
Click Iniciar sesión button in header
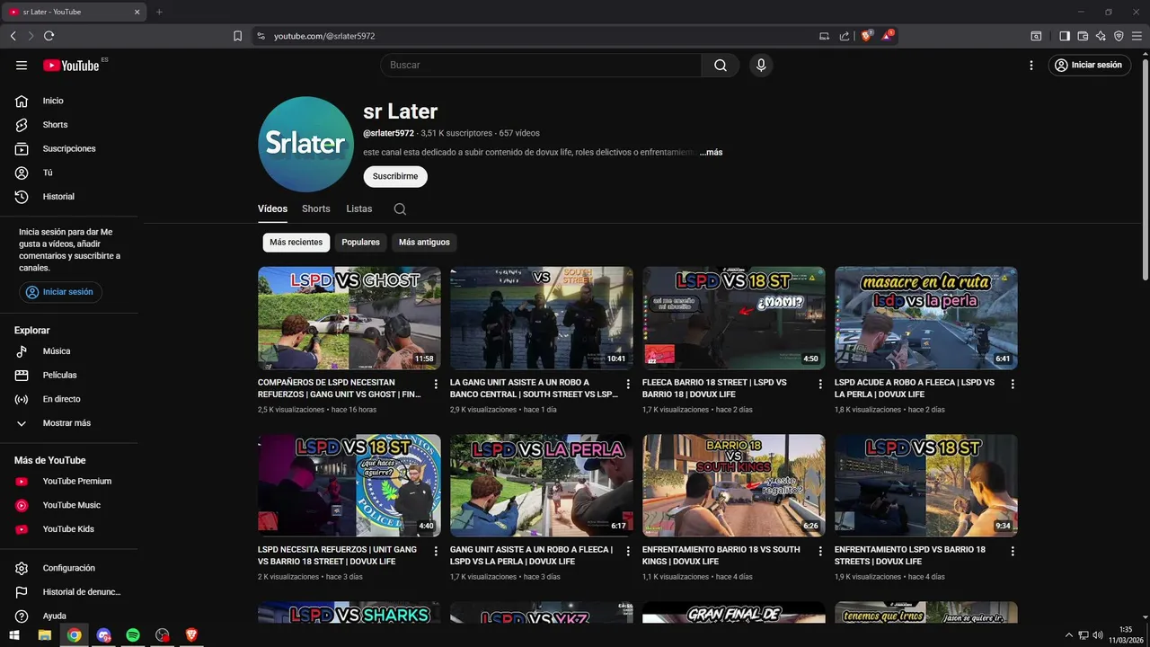point(1089,66)
